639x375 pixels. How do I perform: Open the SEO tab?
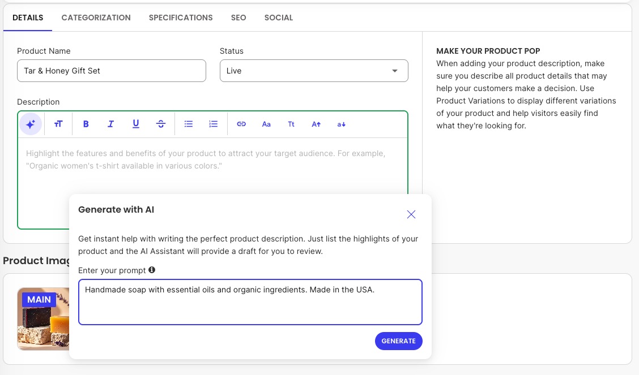coord(238,18)
